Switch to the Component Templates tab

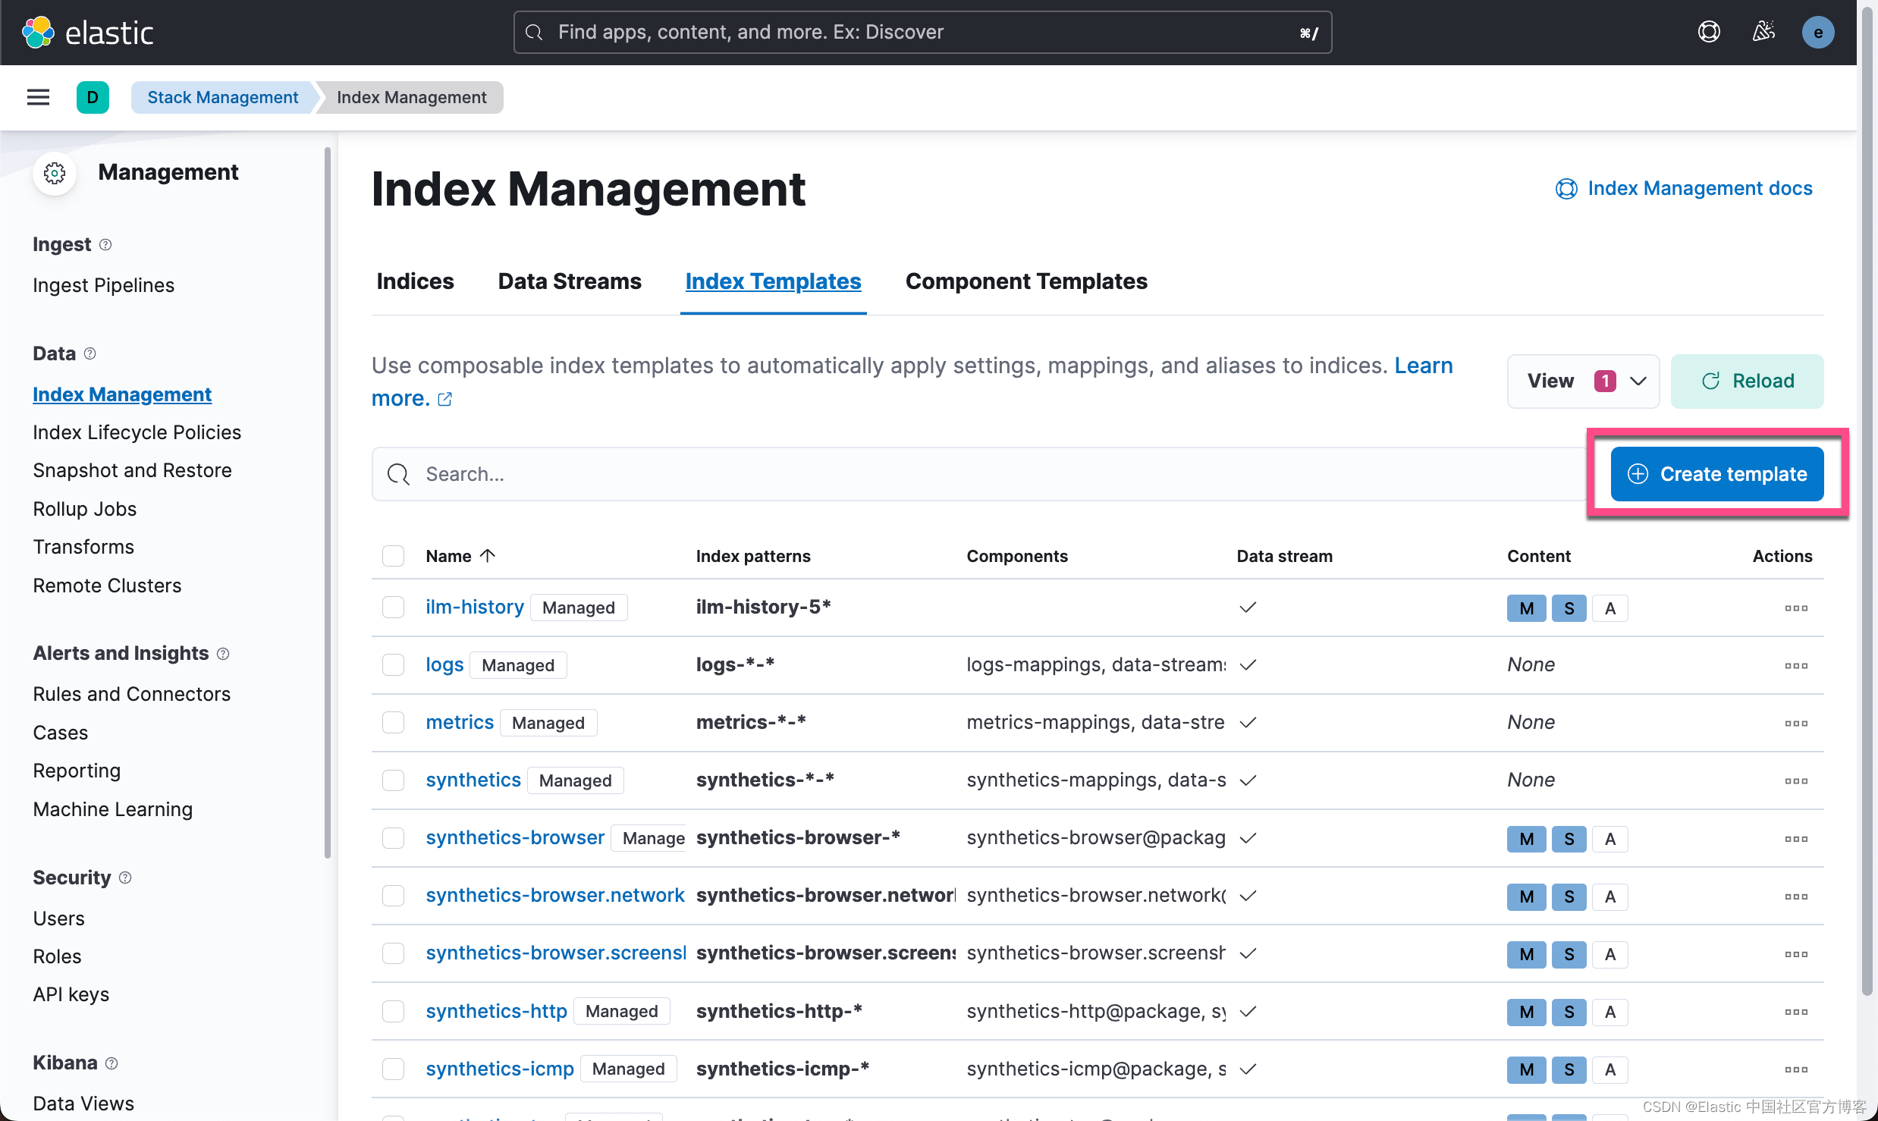[x=1025, y=281]
